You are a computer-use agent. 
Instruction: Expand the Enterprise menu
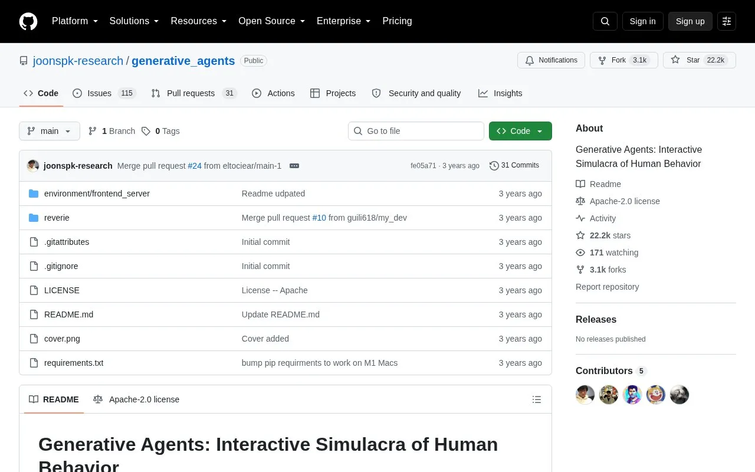coord(344,21)
